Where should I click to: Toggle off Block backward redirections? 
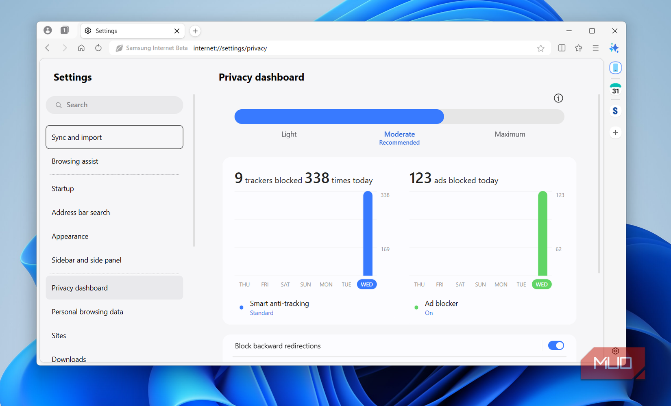coord(556,345)
